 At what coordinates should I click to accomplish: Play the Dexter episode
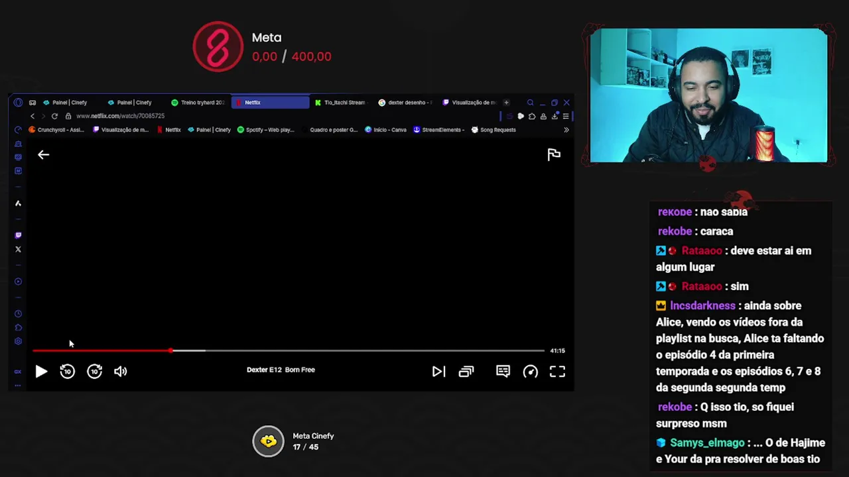(x=41, y=372)
